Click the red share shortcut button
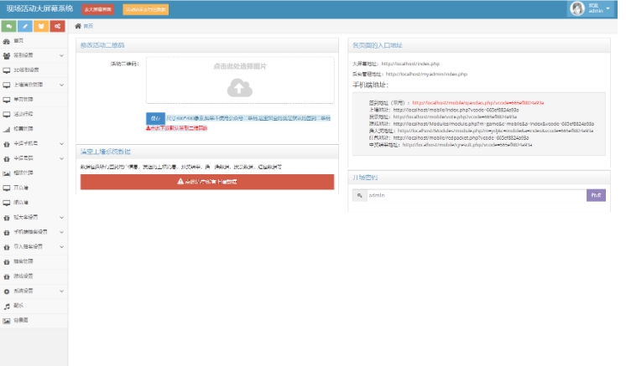Viewport: 626px width, 366px height. [x=58, y=26]
